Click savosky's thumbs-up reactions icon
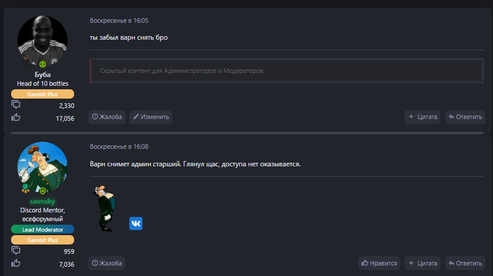 [x=16, y=264]
